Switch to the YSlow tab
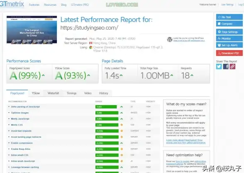 pos(36,93)
